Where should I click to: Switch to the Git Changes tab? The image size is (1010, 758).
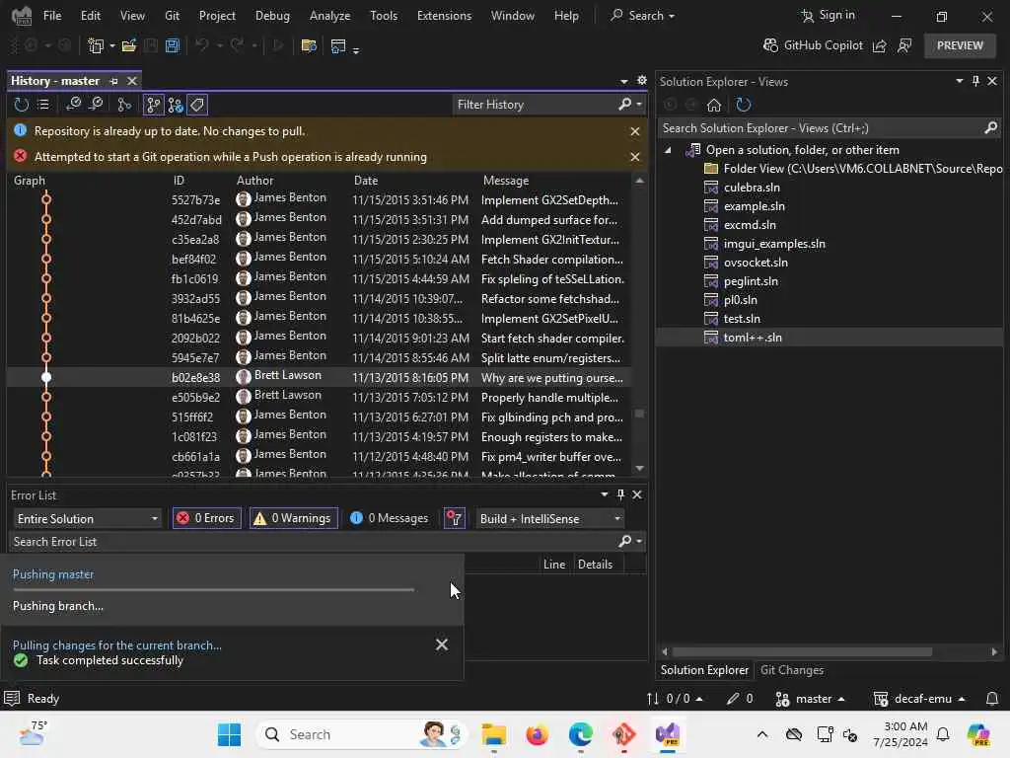click(x=792, y=670)
